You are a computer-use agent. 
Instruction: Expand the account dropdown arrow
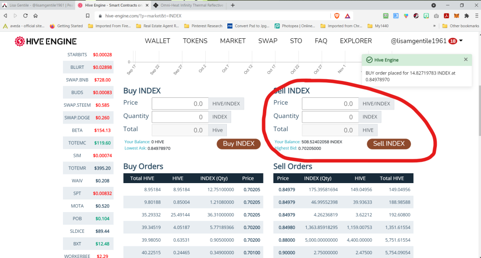pyautogui.click(x=461, y=40)
